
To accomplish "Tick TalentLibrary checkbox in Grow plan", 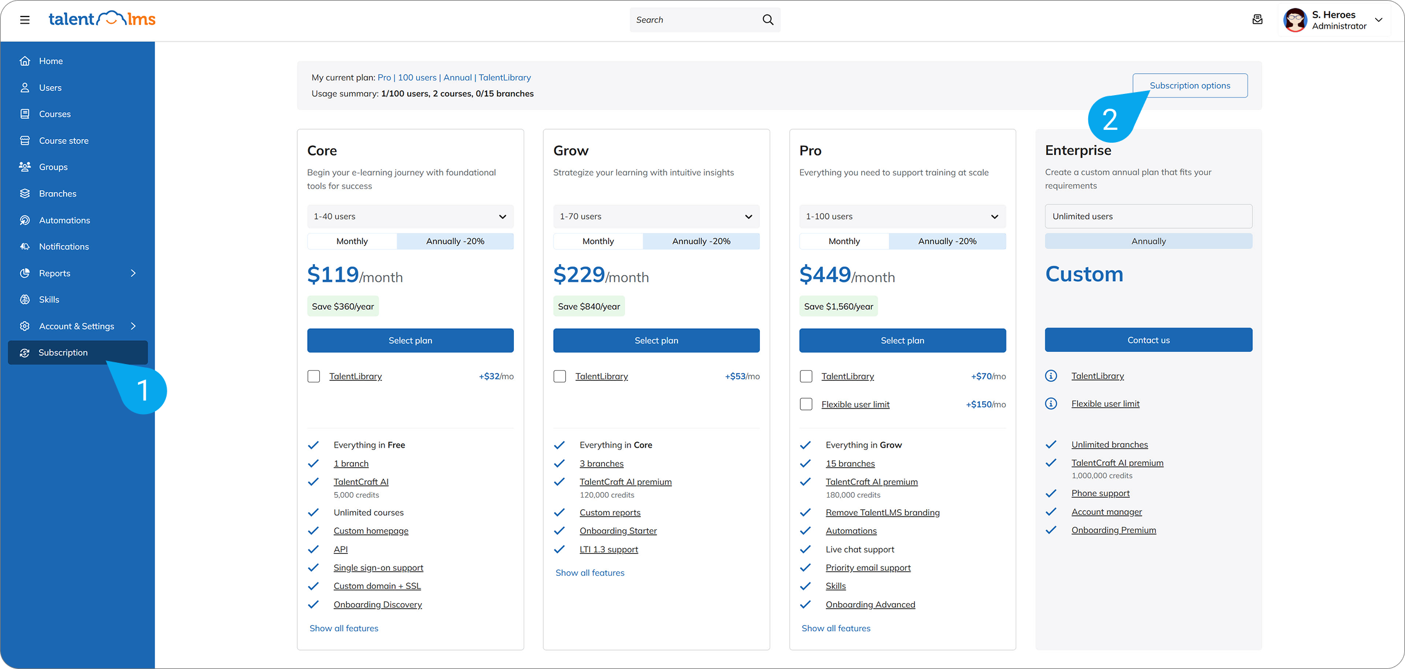I will [x=560, y=376].
